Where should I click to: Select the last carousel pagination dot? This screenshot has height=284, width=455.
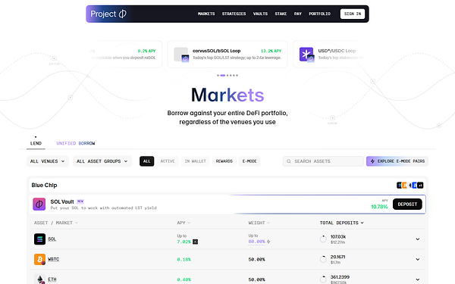(237, 75)
